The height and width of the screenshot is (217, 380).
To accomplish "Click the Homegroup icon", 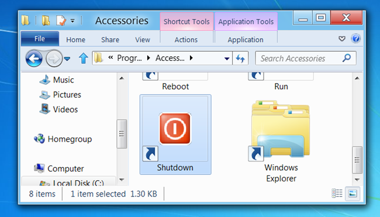I will point(39,139).
